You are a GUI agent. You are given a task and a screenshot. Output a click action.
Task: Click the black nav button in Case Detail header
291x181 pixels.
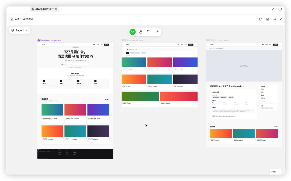tap(275, 45)
